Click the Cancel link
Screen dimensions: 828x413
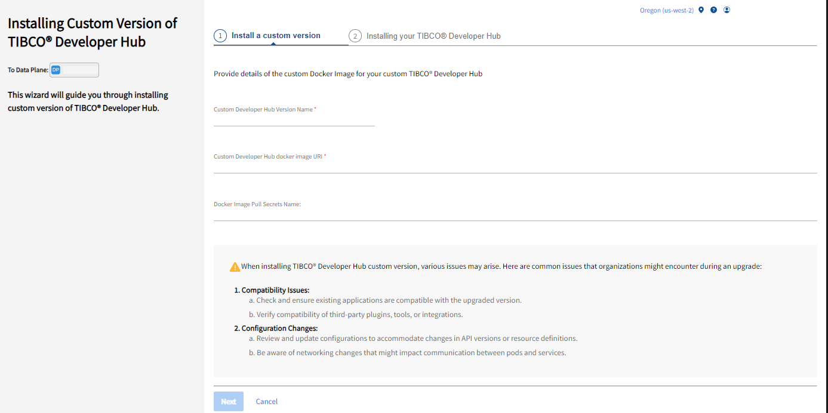[267, 402]
